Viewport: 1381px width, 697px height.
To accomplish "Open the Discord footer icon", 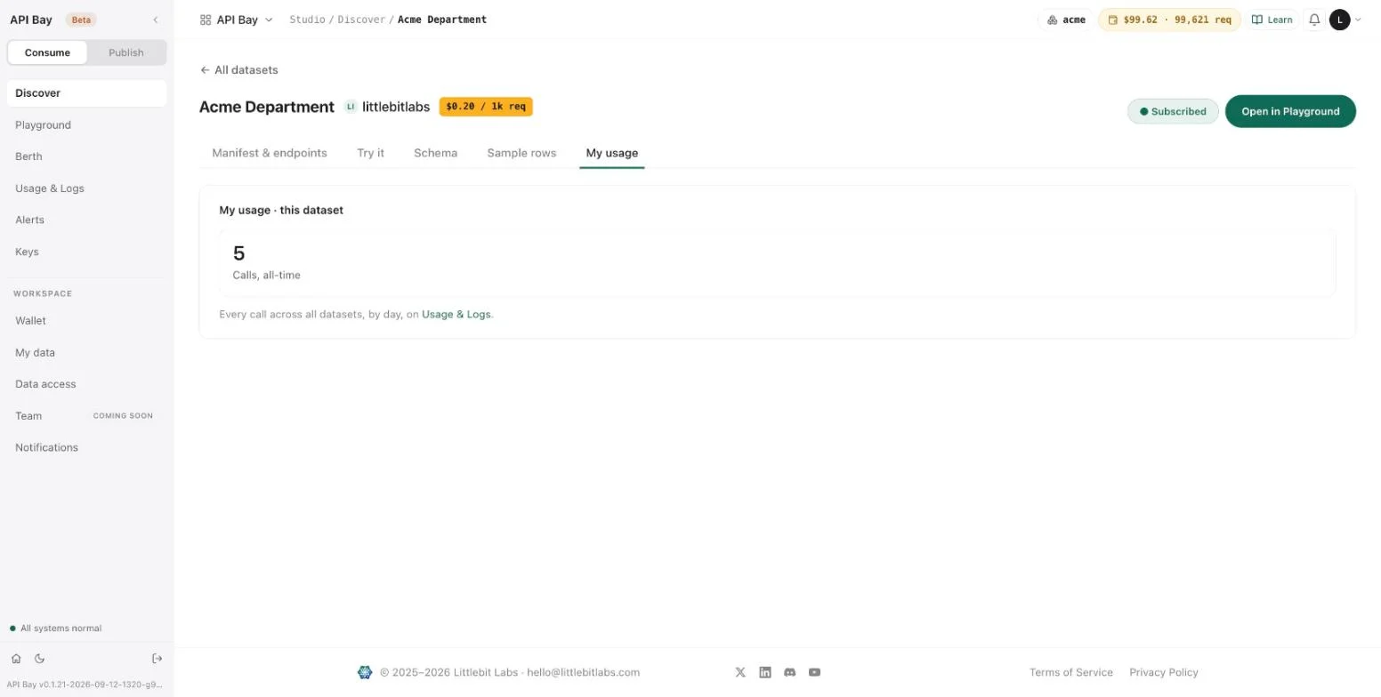I will point(789,672).
